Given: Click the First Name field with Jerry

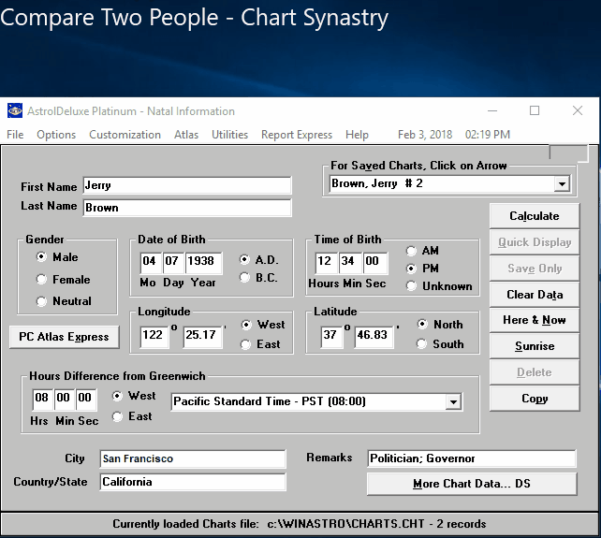Looking at the screenshot, I should (187, 185).
